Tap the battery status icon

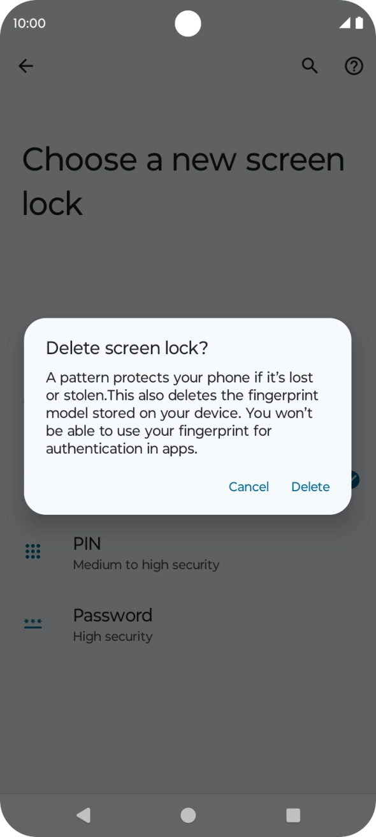(x=359, y=23)
